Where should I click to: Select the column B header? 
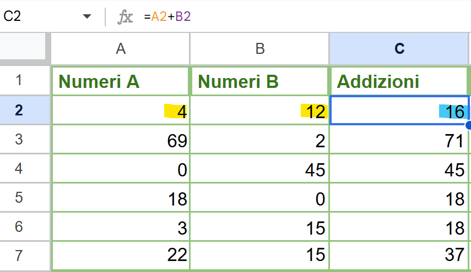[259, 49]
